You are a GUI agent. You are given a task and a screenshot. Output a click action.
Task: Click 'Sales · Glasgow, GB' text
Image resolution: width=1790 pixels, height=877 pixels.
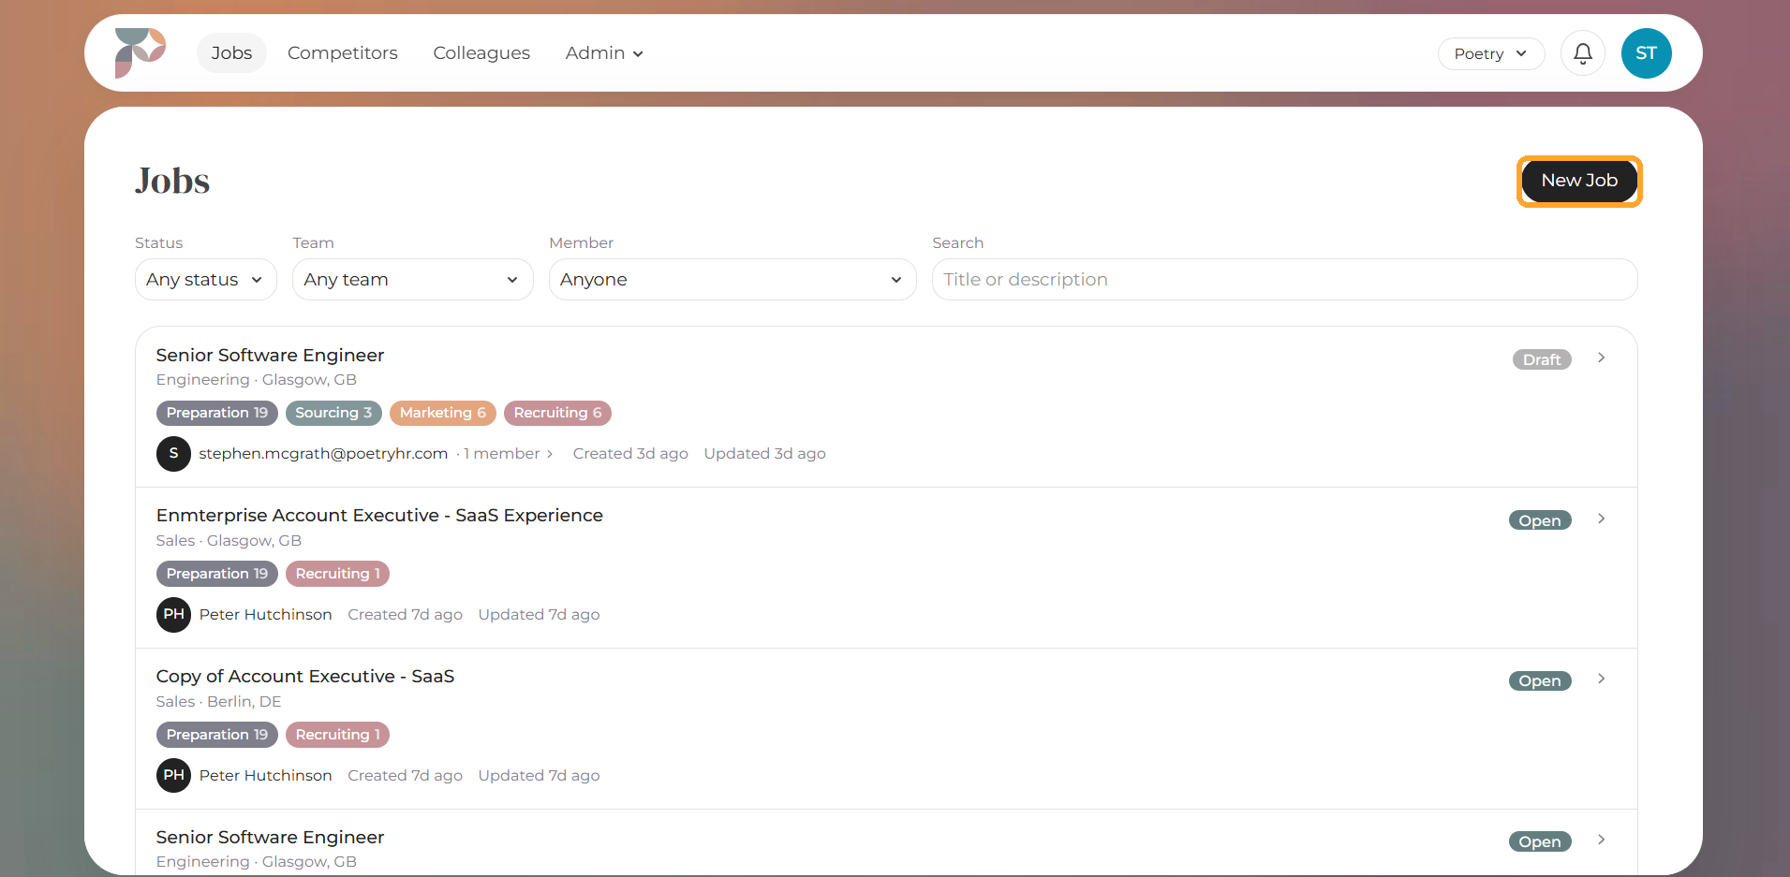tap(229, 540)
